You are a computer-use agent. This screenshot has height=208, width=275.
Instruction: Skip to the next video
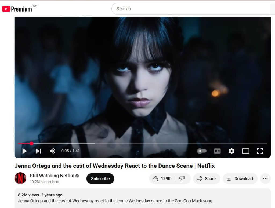pos(39,151)
